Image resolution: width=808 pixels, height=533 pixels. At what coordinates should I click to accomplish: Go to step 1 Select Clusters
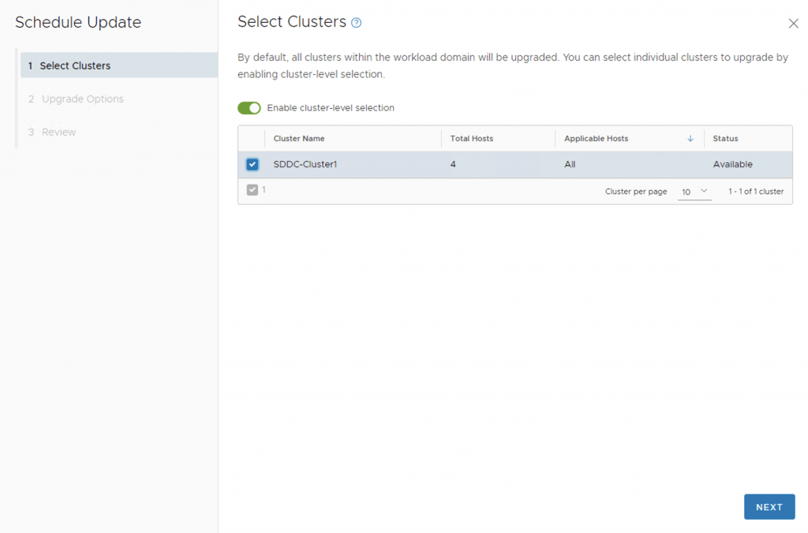point(75,65)
